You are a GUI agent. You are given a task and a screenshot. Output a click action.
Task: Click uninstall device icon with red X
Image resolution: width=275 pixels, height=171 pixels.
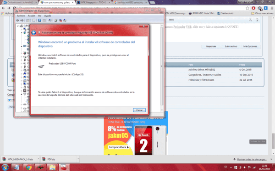click(x=60, y=21)
